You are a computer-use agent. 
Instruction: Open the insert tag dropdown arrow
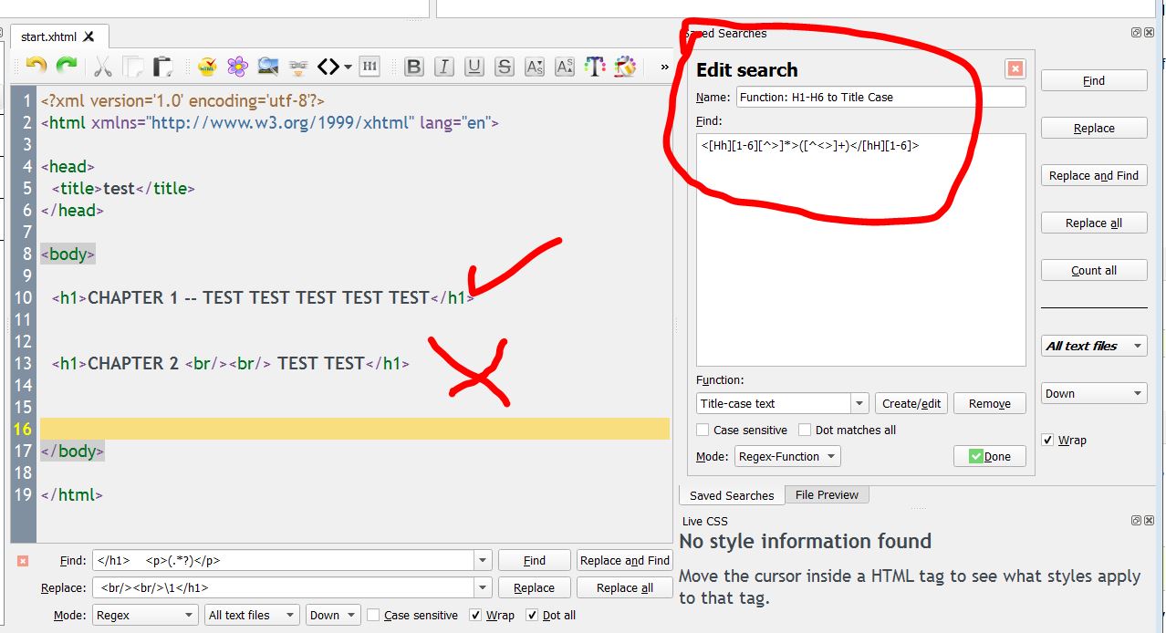(349, 67)
